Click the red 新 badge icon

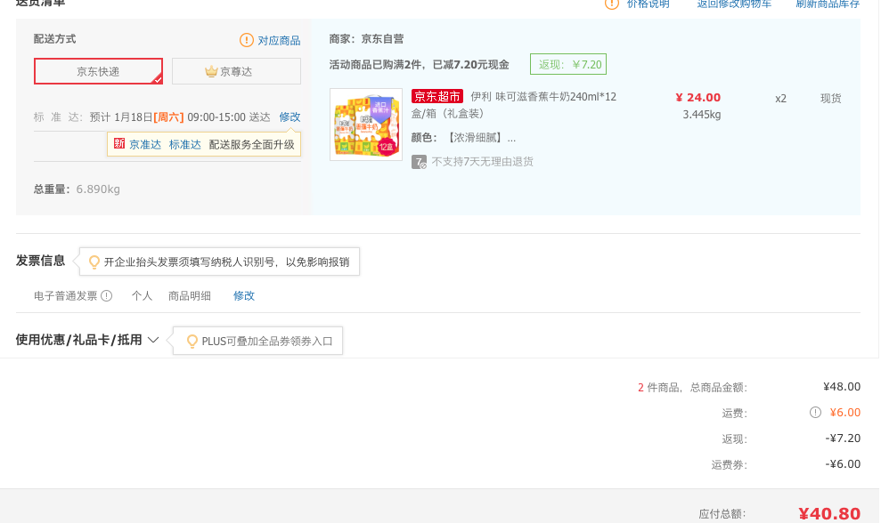tap(119, 144)
